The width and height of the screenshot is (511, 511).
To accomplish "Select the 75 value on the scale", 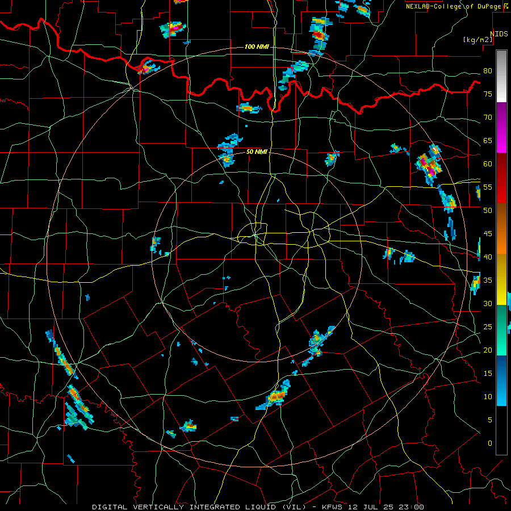I will tap(488, 94).
